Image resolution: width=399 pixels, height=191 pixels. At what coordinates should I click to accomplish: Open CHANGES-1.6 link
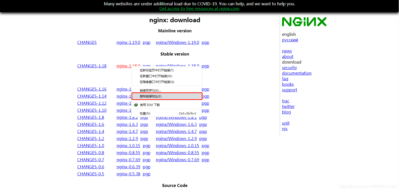tap(90, 124)
